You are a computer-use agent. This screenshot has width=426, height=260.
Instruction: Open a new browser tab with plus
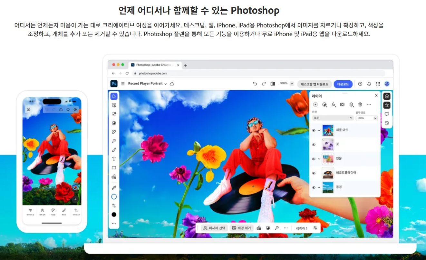click(x=185, y=65)
